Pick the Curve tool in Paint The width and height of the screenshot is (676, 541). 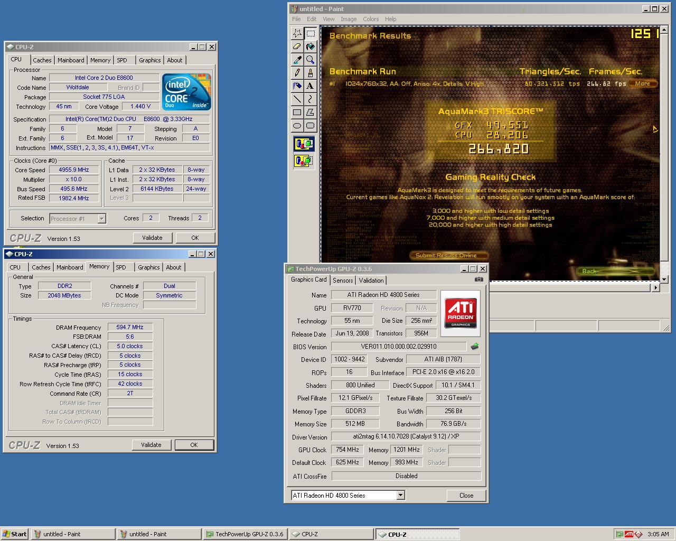(x=311, y=99)
